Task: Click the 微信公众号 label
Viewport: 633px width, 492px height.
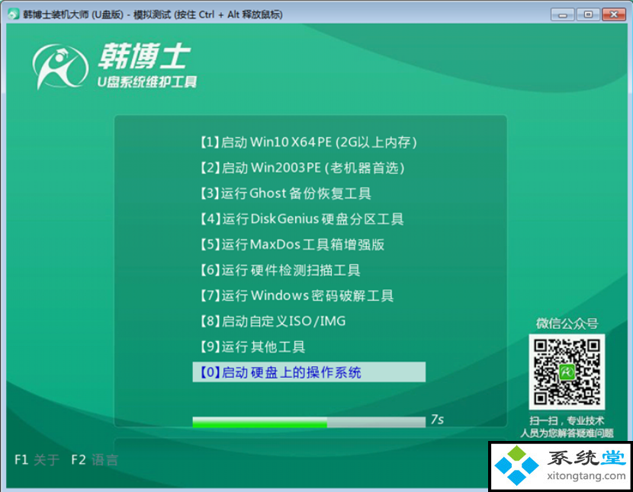Action: tap(567, 323)
